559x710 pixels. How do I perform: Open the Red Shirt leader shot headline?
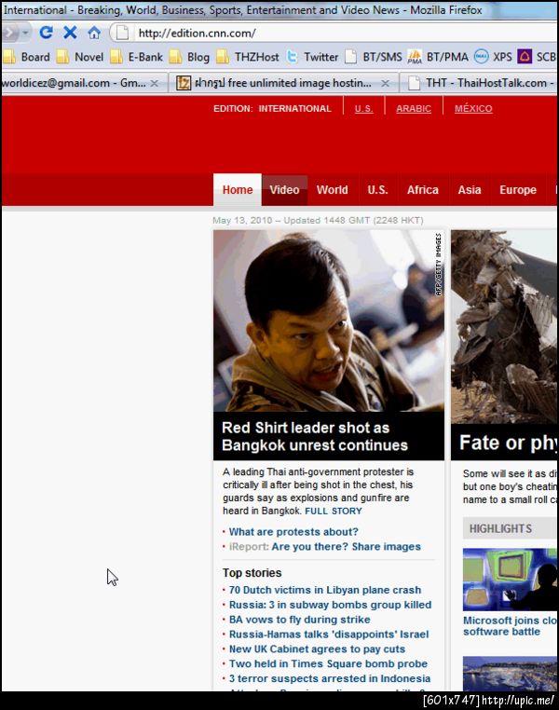315,436
